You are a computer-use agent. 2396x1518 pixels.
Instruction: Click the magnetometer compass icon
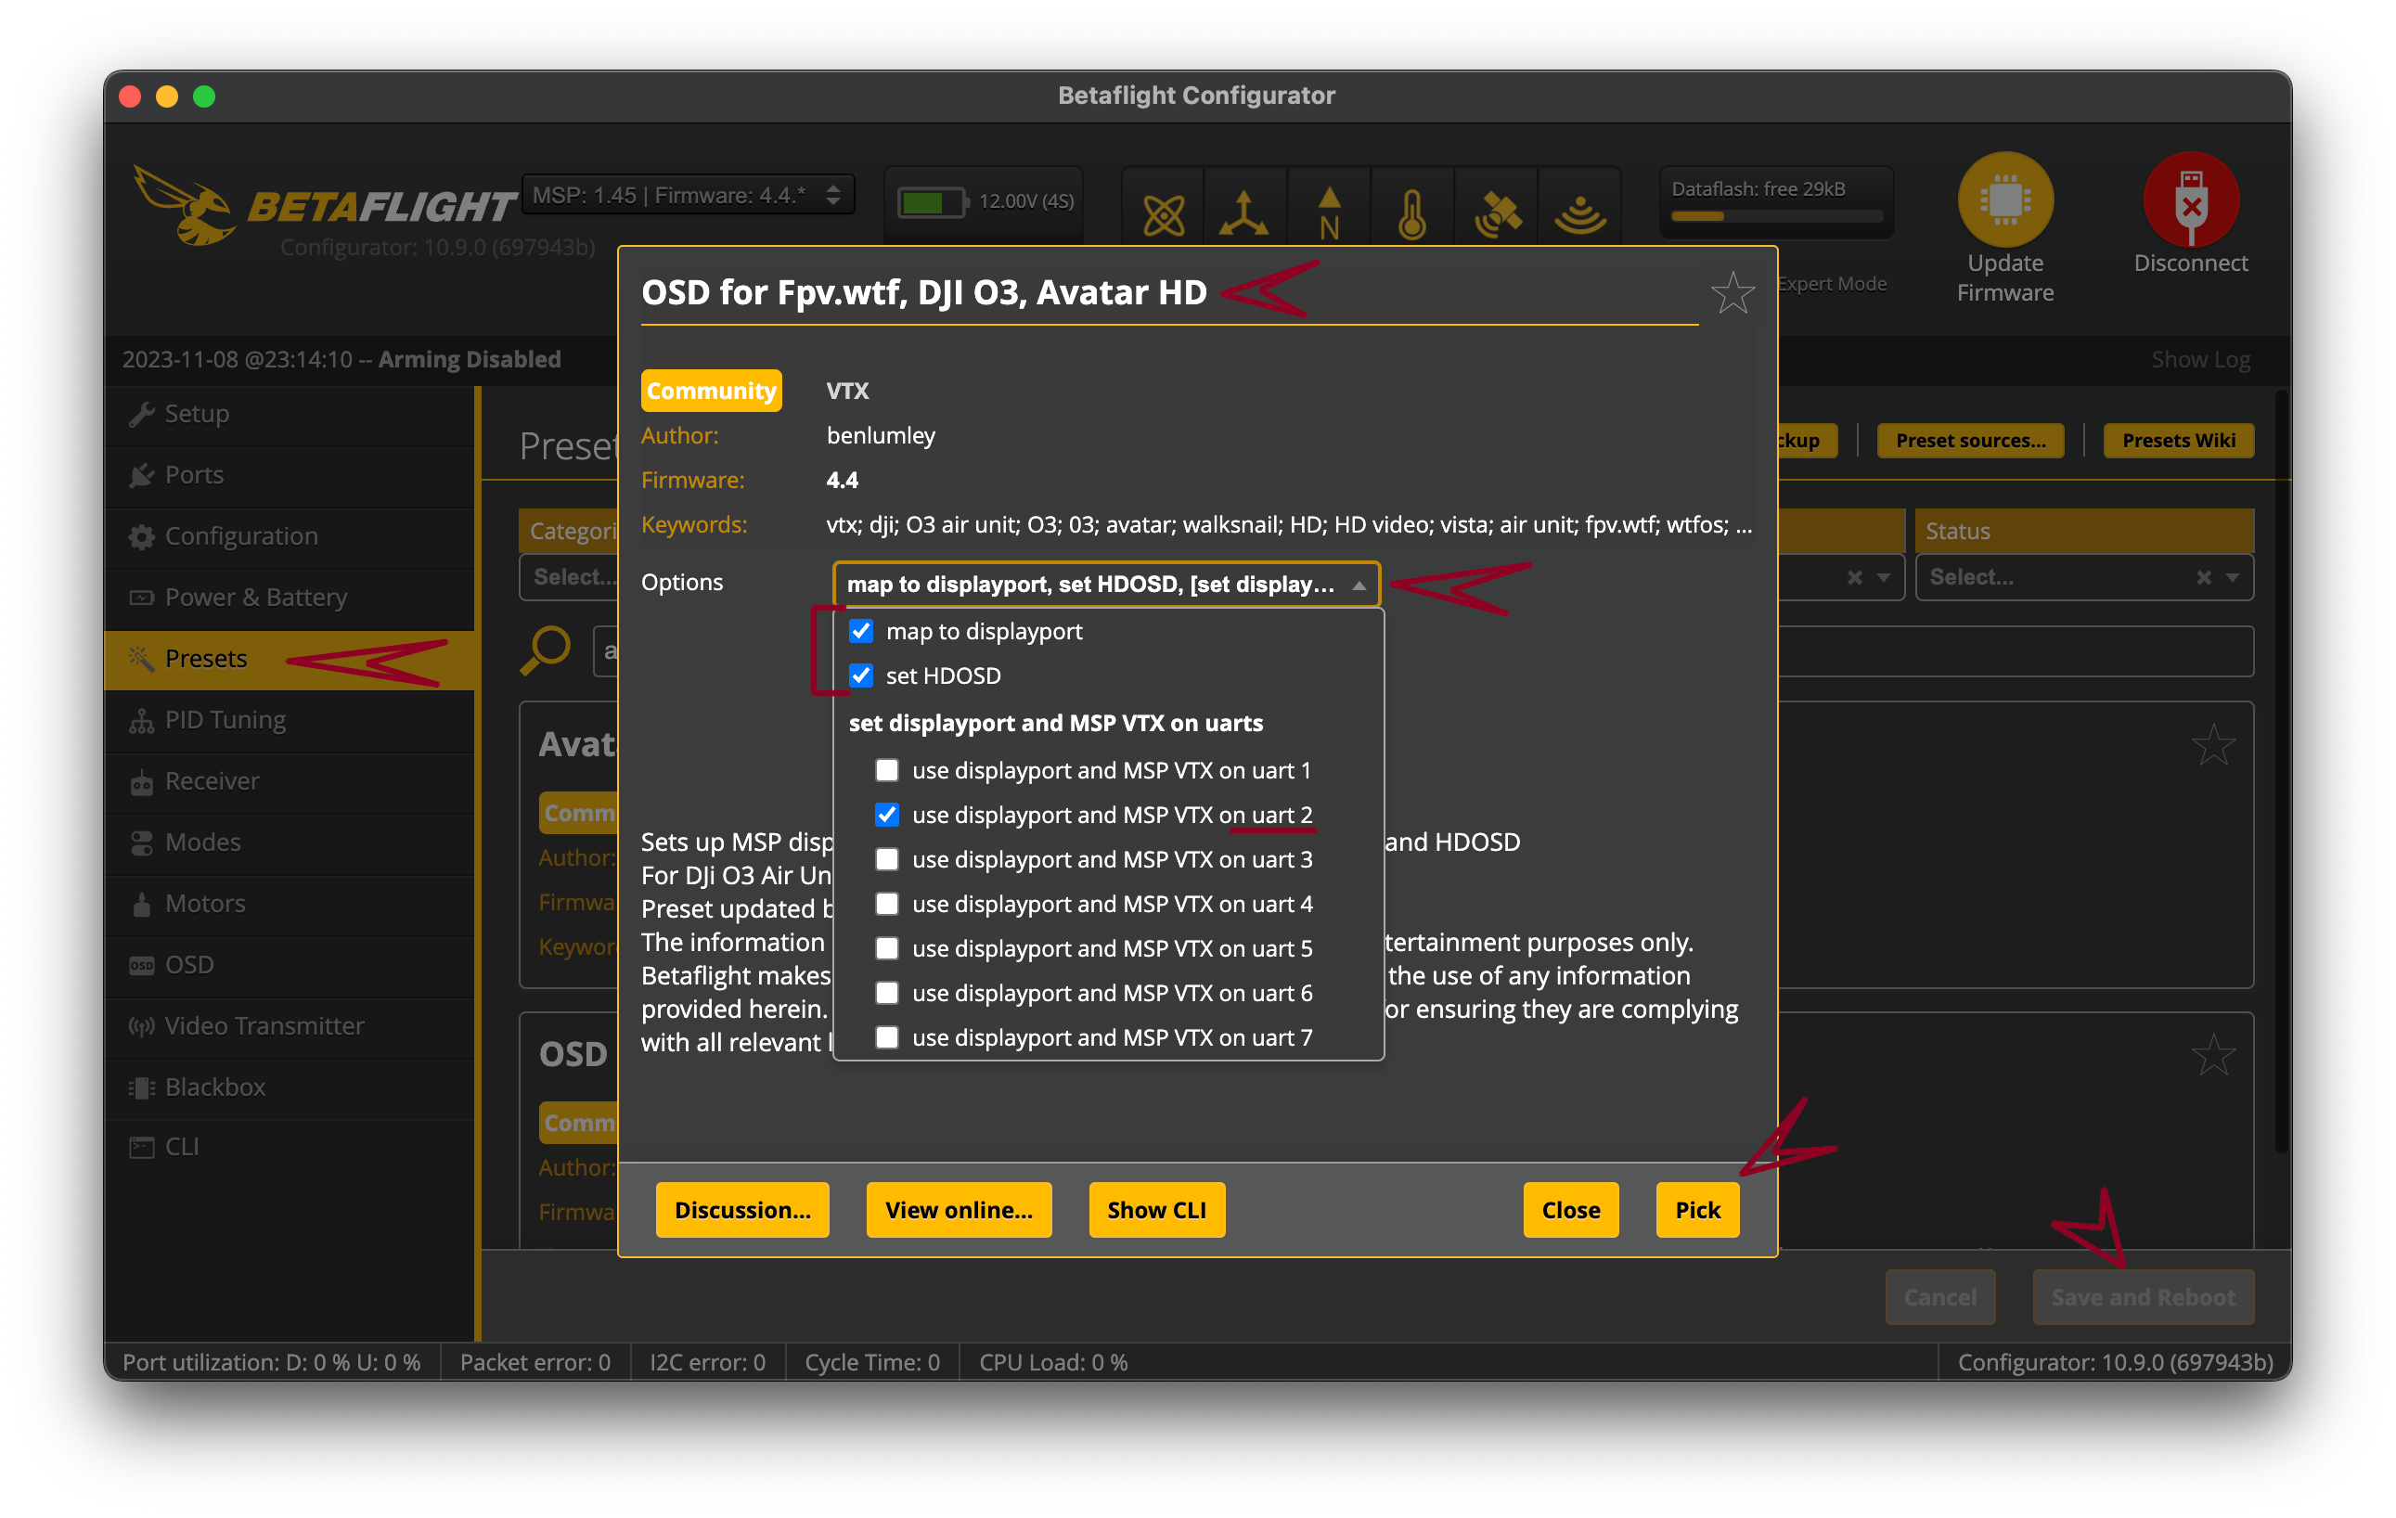[x=1328, y=212]
